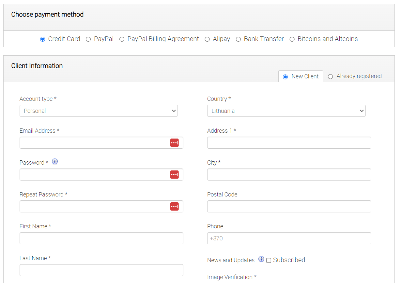The height and width of the screenshot is (283, 401).
Task: Open info icon next to Password label
Action: (55, 161)
